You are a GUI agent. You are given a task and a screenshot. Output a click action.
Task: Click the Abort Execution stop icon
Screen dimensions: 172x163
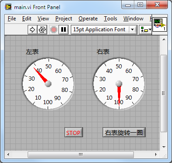tap(54, 29)
